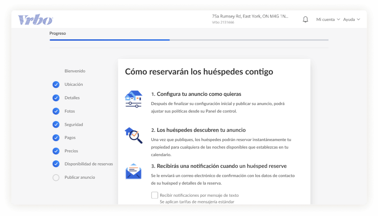
Task: Click the Progreso label
Action: click(x=57, y=33)
